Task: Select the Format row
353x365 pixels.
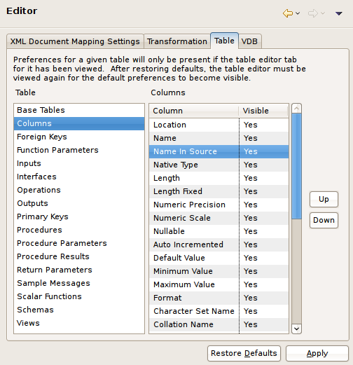Action: pos(219,298)
